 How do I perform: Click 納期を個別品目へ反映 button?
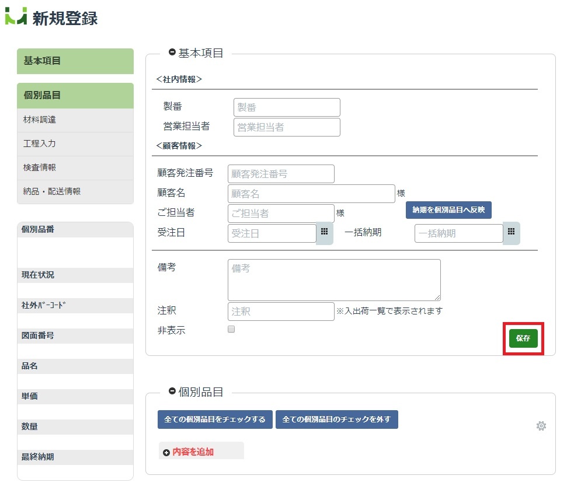[x=448, y=210]
